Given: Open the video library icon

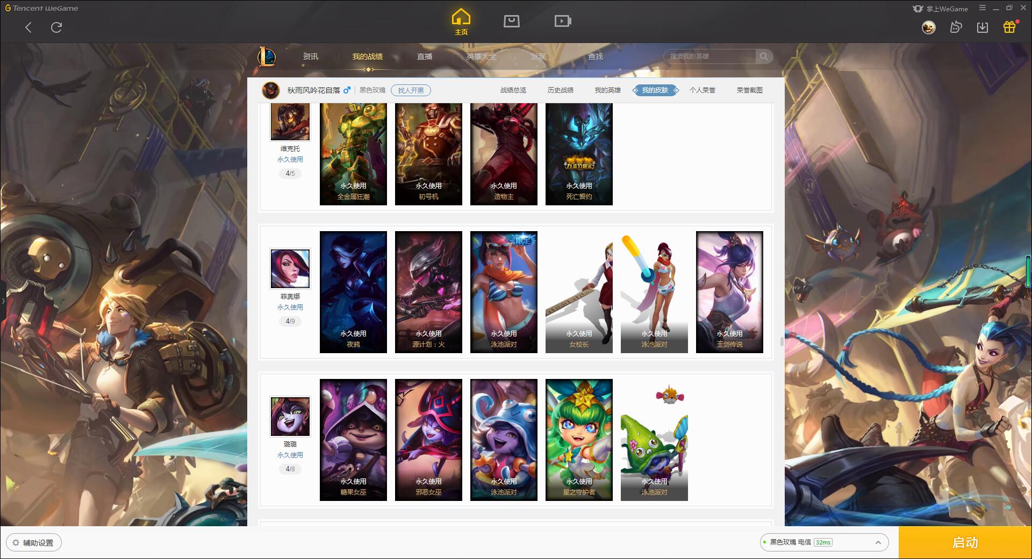Looking at the screenshot, I should point(563,21).
